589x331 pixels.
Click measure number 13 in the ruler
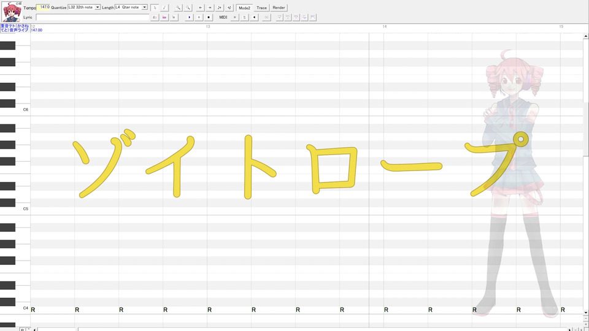[208, 26]
